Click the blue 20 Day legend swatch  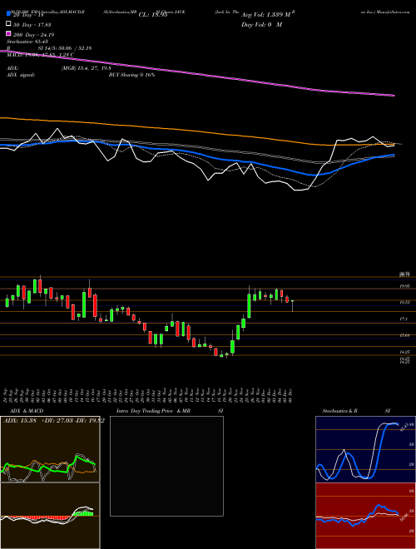pos(9,13)
